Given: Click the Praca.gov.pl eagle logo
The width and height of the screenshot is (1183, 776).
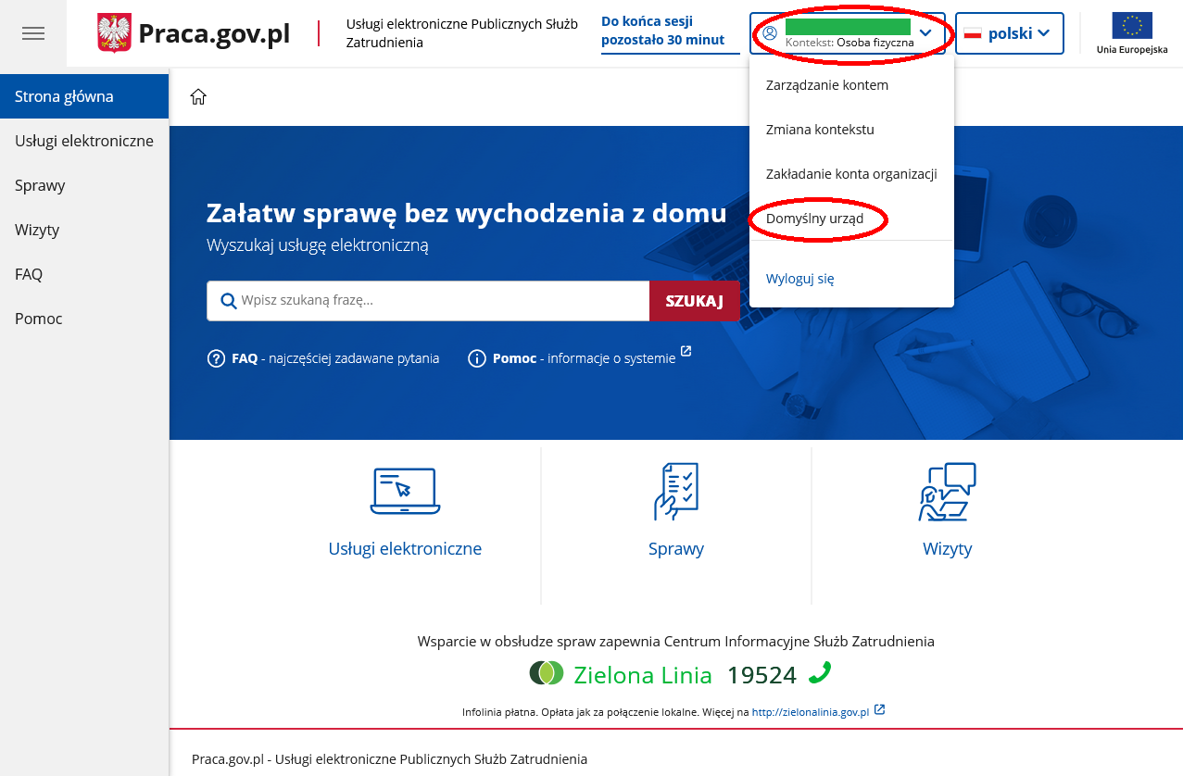Looking at the screenshot, I should click(114, 33).
